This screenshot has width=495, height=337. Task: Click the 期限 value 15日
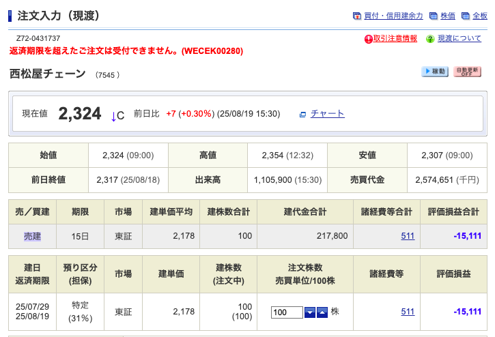tap(80, 236)
